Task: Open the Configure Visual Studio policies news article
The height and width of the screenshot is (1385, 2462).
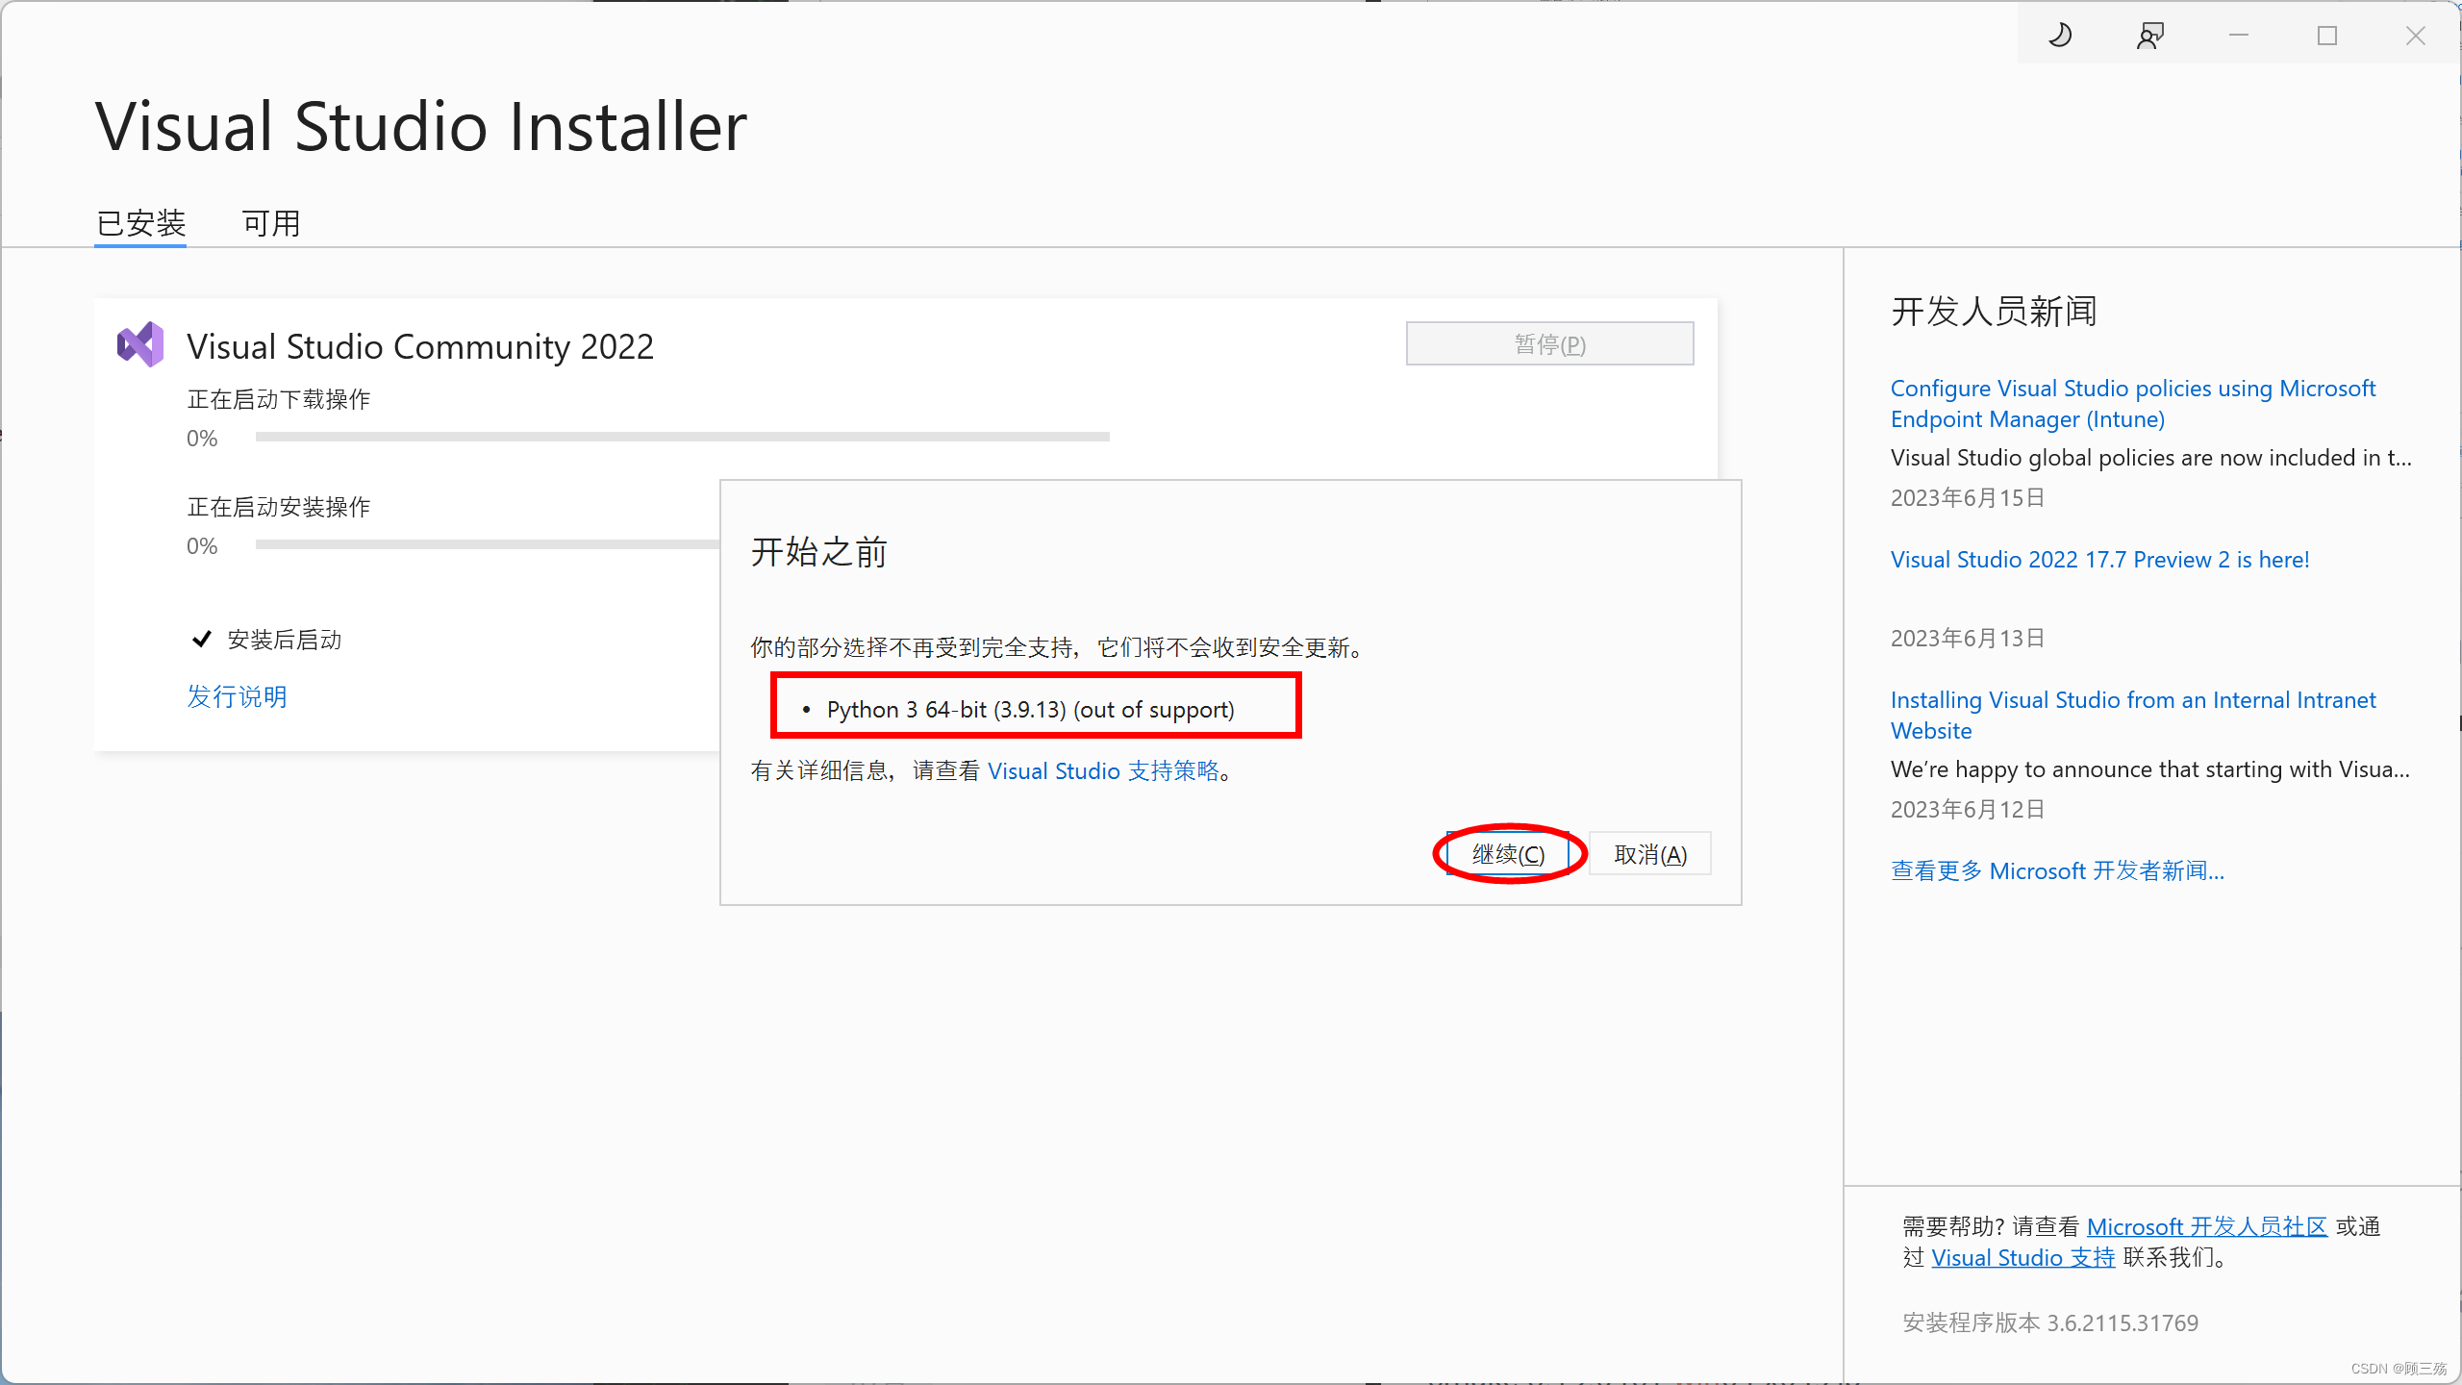Action: [x=2133, y=403]
